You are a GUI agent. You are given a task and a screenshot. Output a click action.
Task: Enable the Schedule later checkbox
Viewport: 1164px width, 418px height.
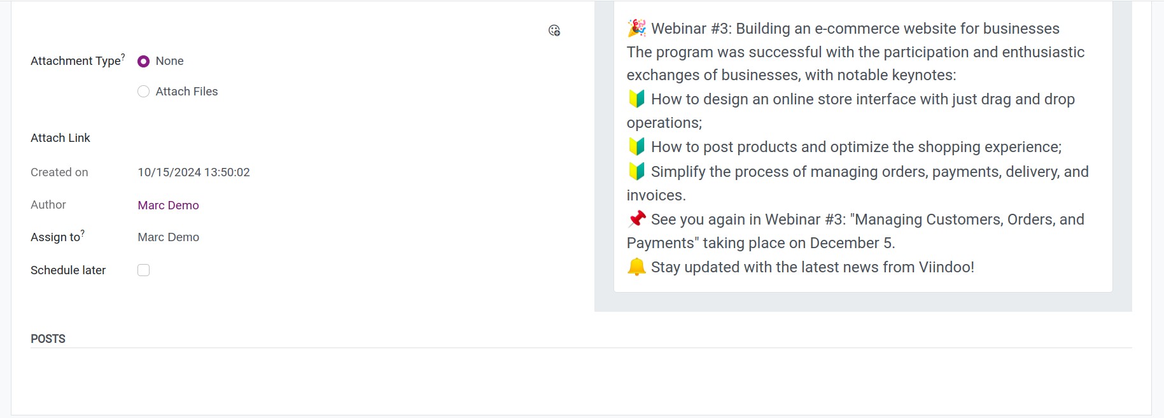click(143, 270)
